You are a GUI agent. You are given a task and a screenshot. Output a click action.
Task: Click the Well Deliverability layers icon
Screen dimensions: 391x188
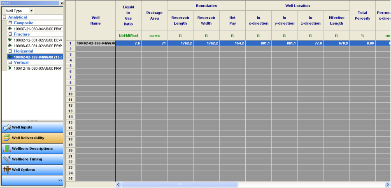point(6,138)
